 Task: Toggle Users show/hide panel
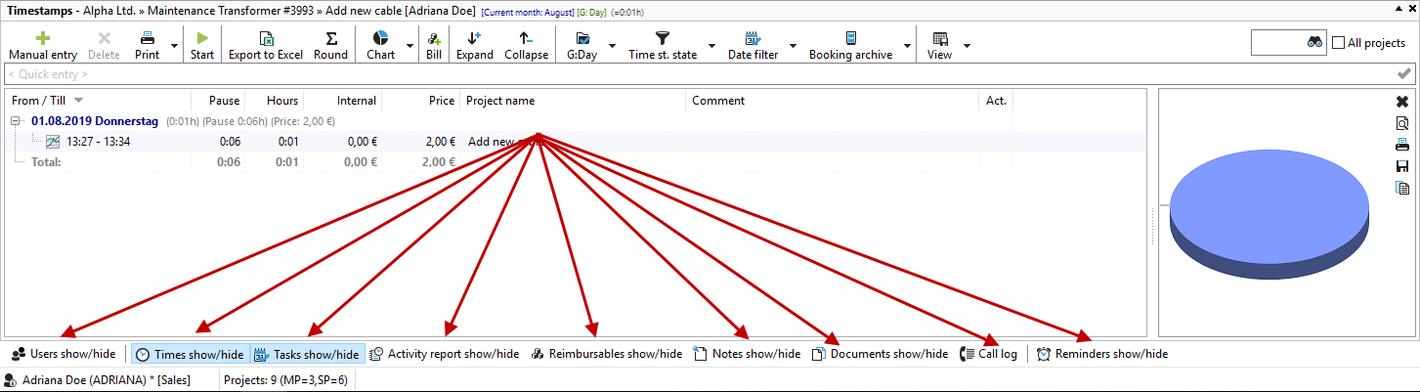coord(64,354)
